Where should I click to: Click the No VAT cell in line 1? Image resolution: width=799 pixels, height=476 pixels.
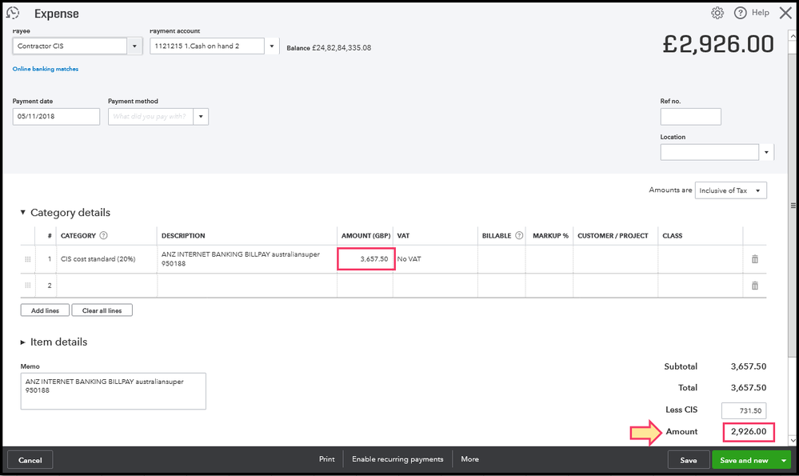coord(435,259)
